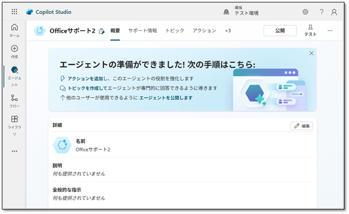Follow the アクションを追加 link
349x214 pixels.
(x=85, y=78)
